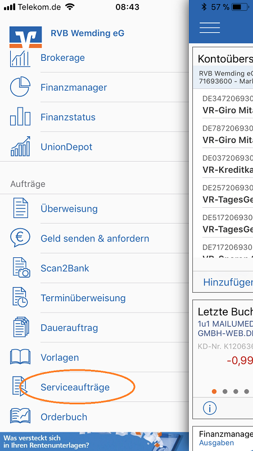Open the UnionDepot growth chart icon
The image size is (253, 451).
tap(20, 146)
